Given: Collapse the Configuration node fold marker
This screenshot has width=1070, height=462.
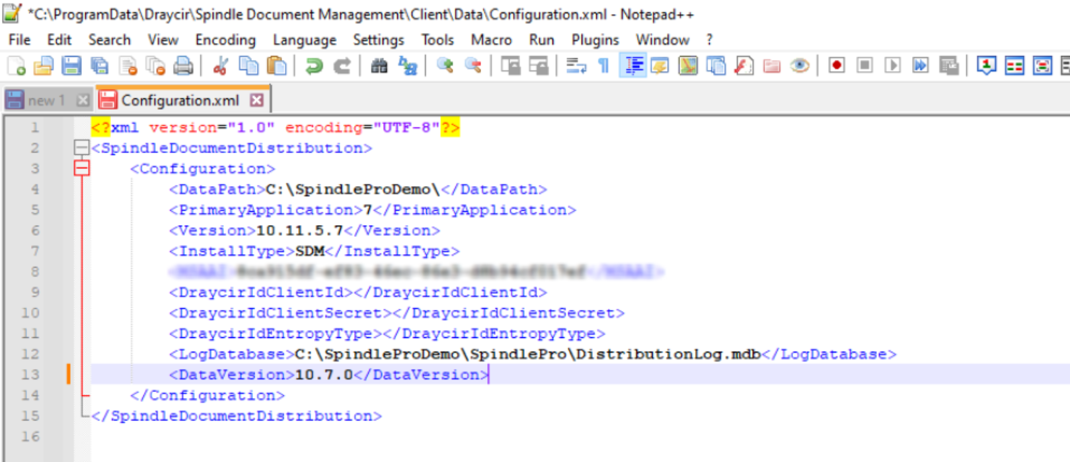Looking at the screenshot, I should tap(81, 168).
